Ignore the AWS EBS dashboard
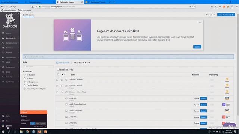Screen dimensions: 239x134 (196, 99)
